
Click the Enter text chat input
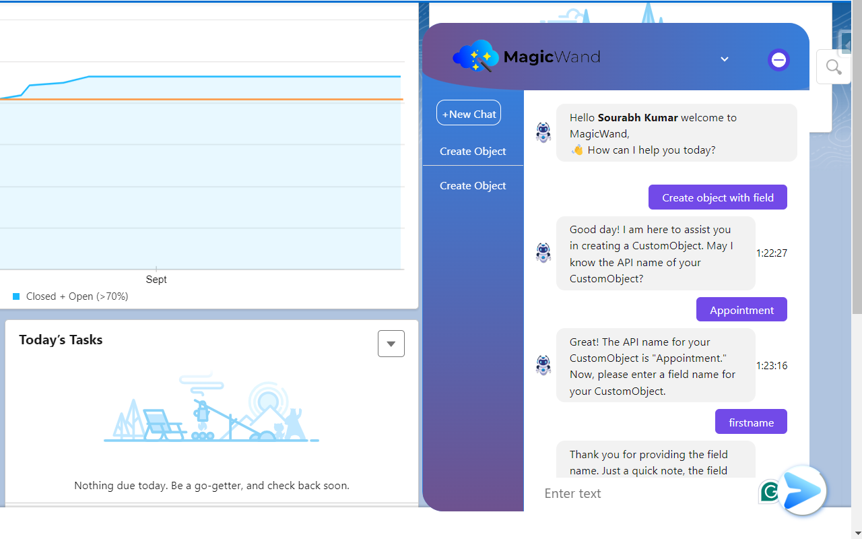(x=646, y=493)
